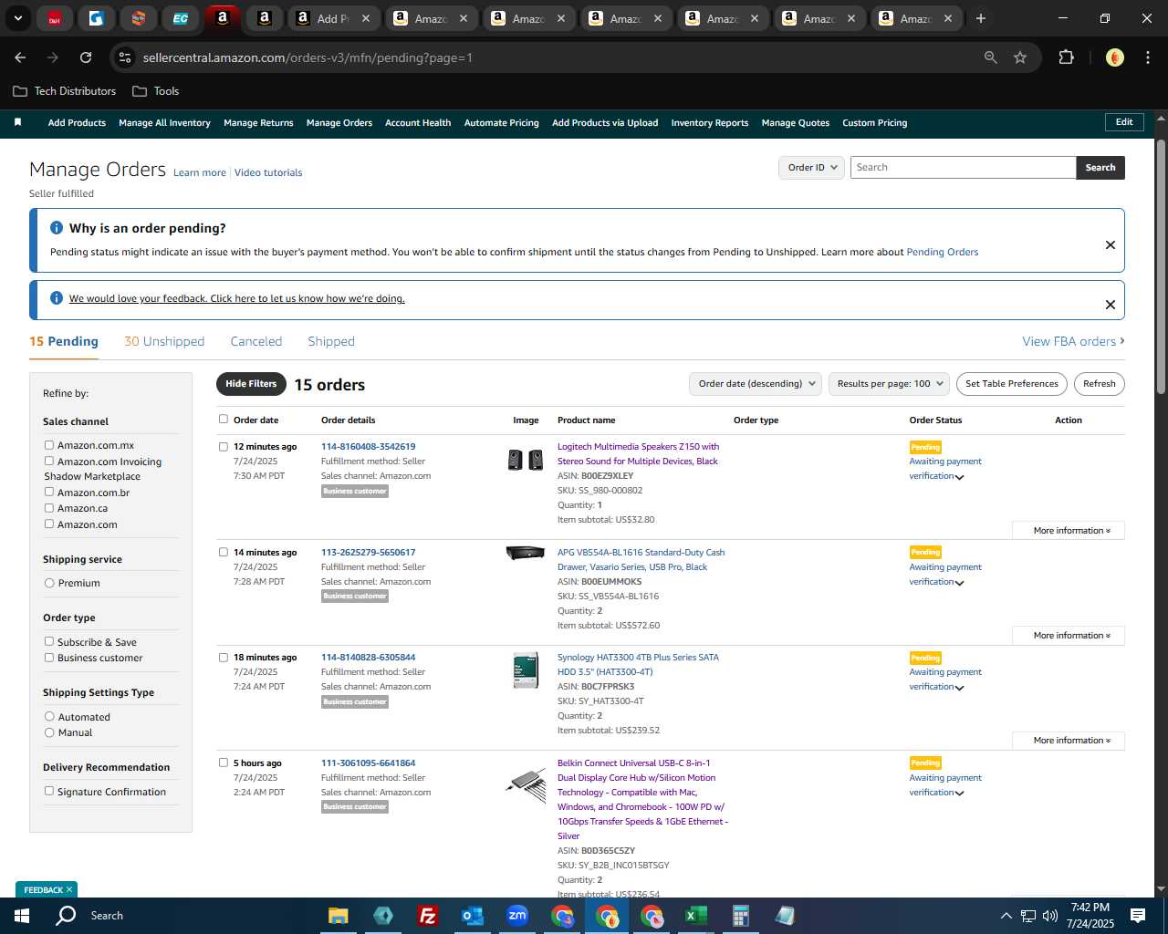Click the browser reload icon
Screen dimensions: 1168x934
[x=86, y=57]
